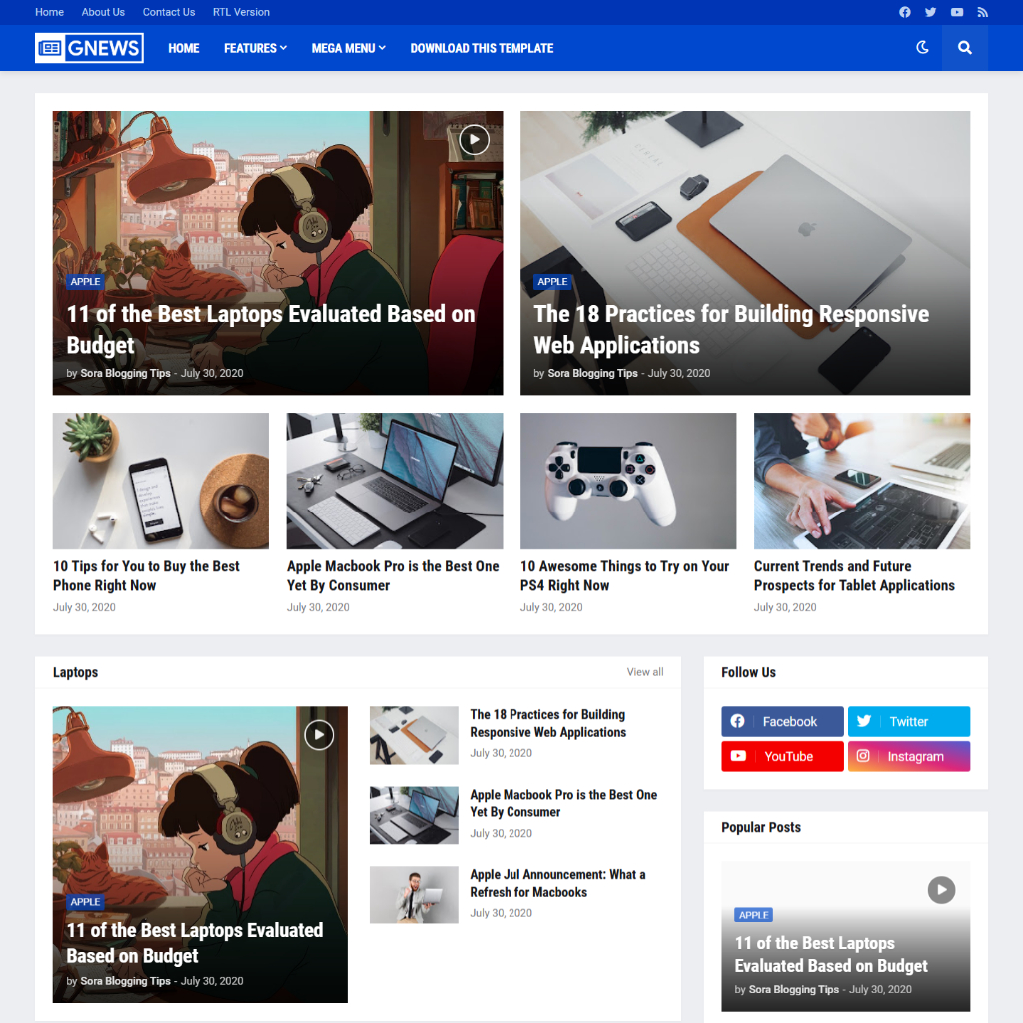Play the video in Laptops section
The width and height of the screenshot is (1023, 1023).
click(319, 735)
